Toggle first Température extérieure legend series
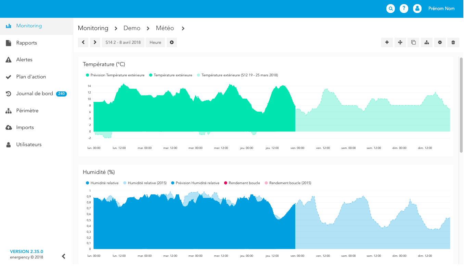The image size is (464, 266). pos(171,75)
